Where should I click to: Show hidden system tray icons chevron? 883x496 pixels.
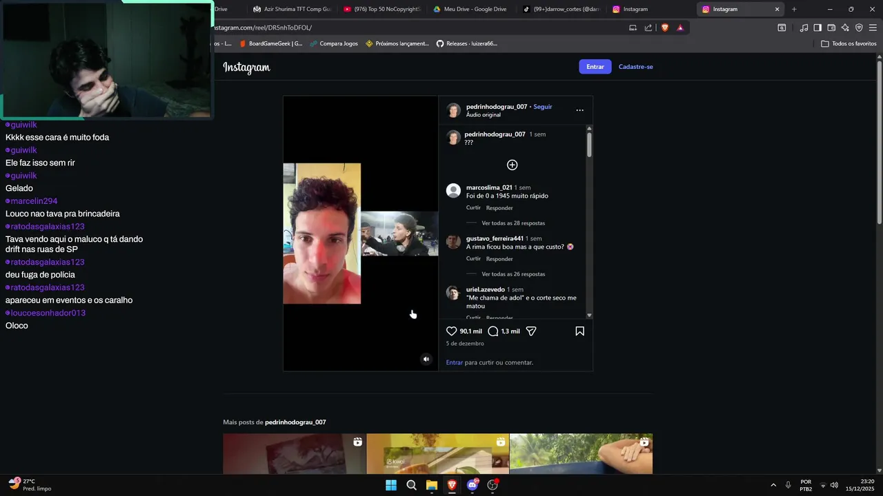coord(773,485)
